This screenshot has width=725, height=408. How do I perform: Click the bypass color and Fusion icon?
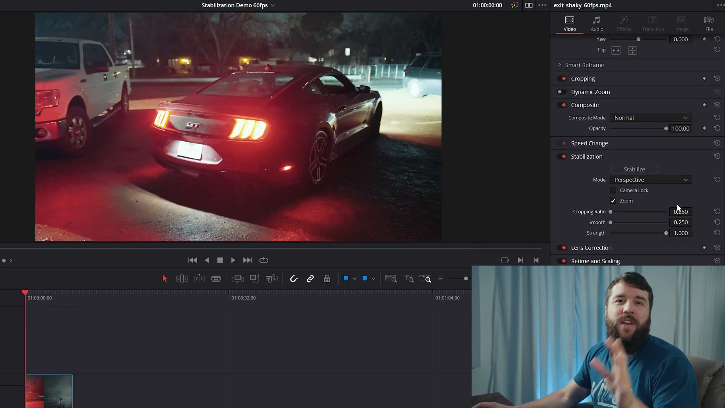pos(515,5)
